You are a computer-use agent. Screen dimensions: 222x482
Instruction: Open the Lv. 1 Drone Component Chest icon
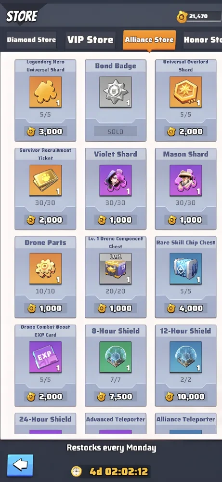[x=116, y=268]
